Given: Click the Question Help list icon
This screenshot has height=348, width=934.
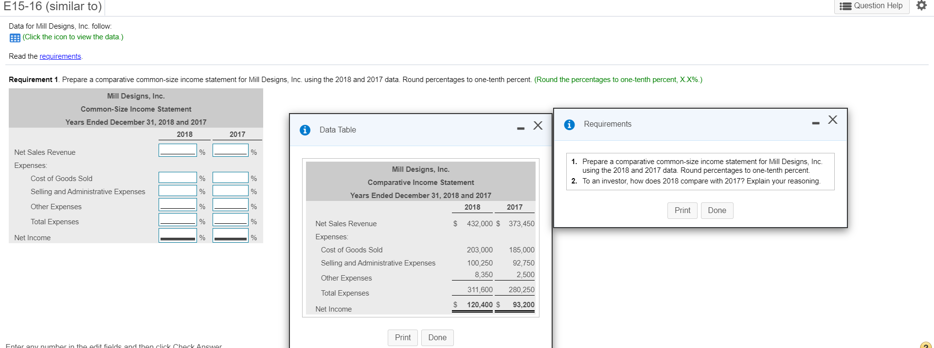Looking at the screenshot, I should coord(845,6).
